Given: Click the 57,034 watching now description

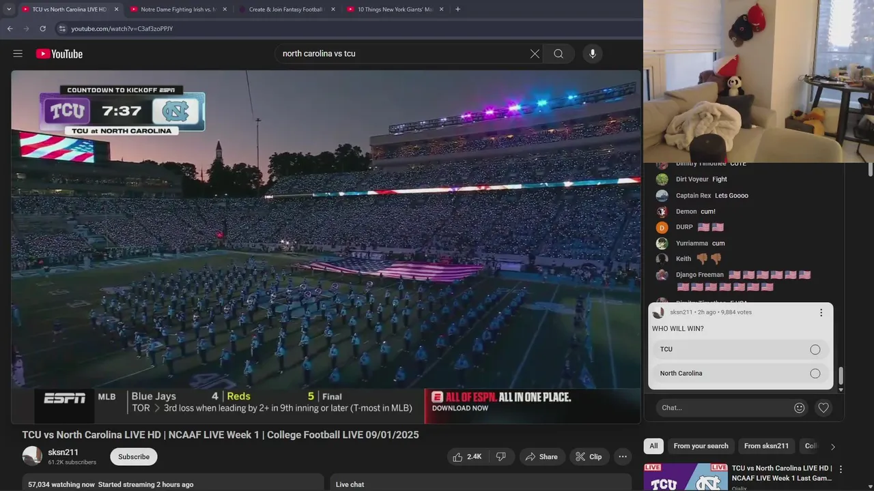Looking at the screenshot, I should pyautogui.click(x=111, y=484).
